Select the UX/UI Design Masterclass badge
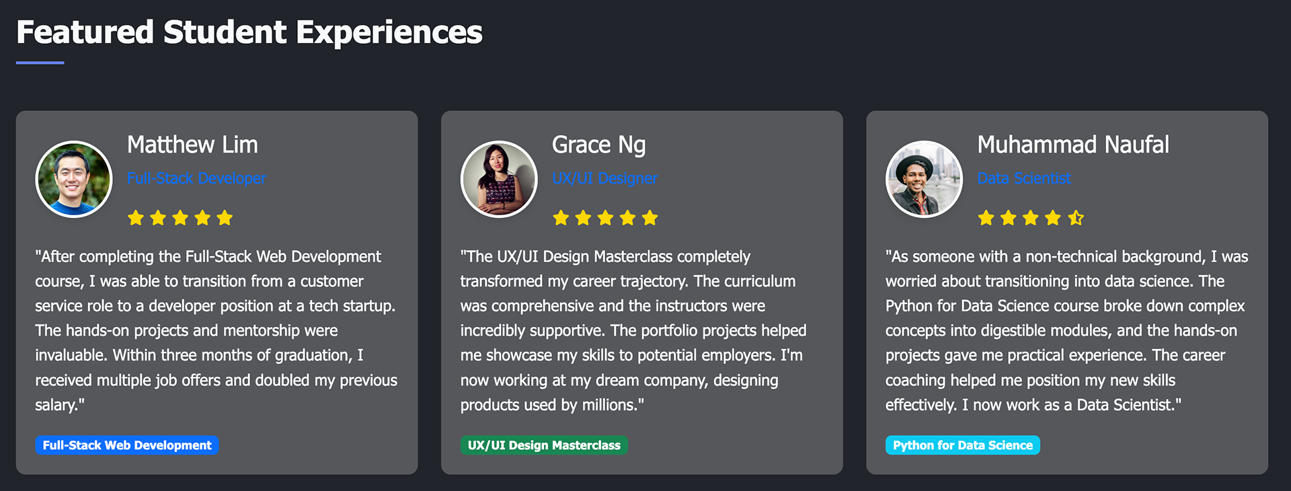This screenshot has width=1291, height=491. (x=544, y=445)
